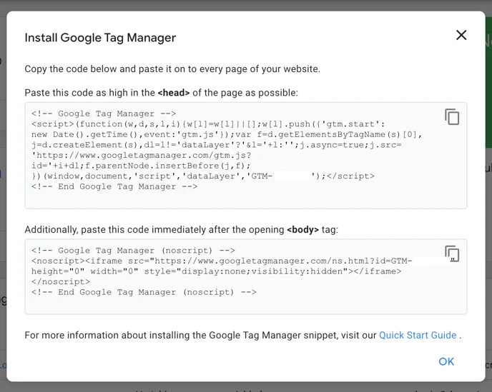Screen dimensions: 492x392
Task: Click the OK button
Action: 446,361
